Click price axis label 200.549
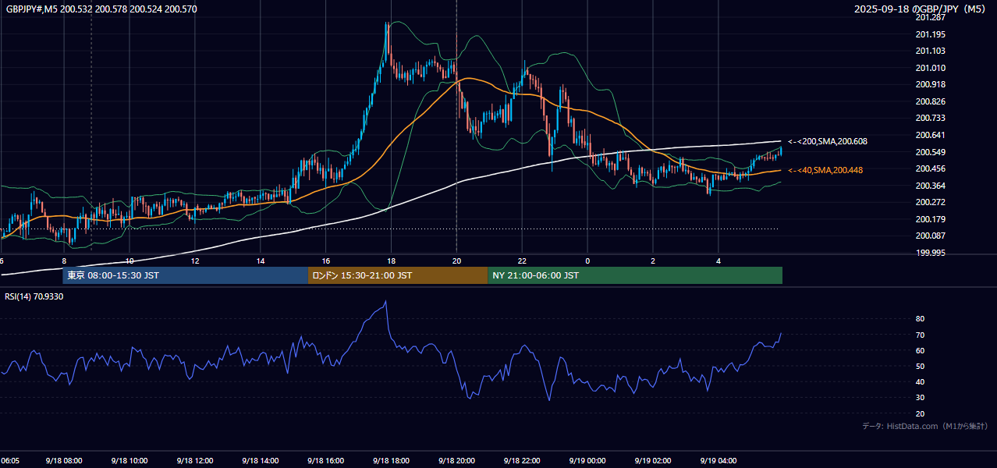The height and width of the screenshot is (468, 997). pyautogui.click(x=931, y=152)
